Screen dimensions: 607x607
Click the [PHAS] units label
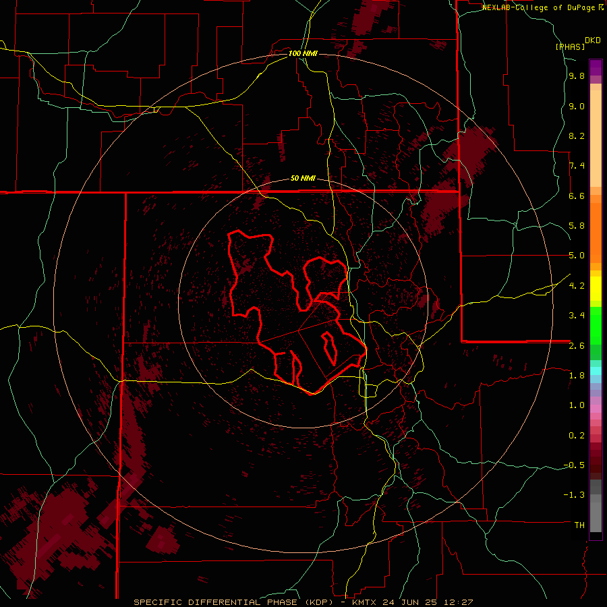[570, 47]
